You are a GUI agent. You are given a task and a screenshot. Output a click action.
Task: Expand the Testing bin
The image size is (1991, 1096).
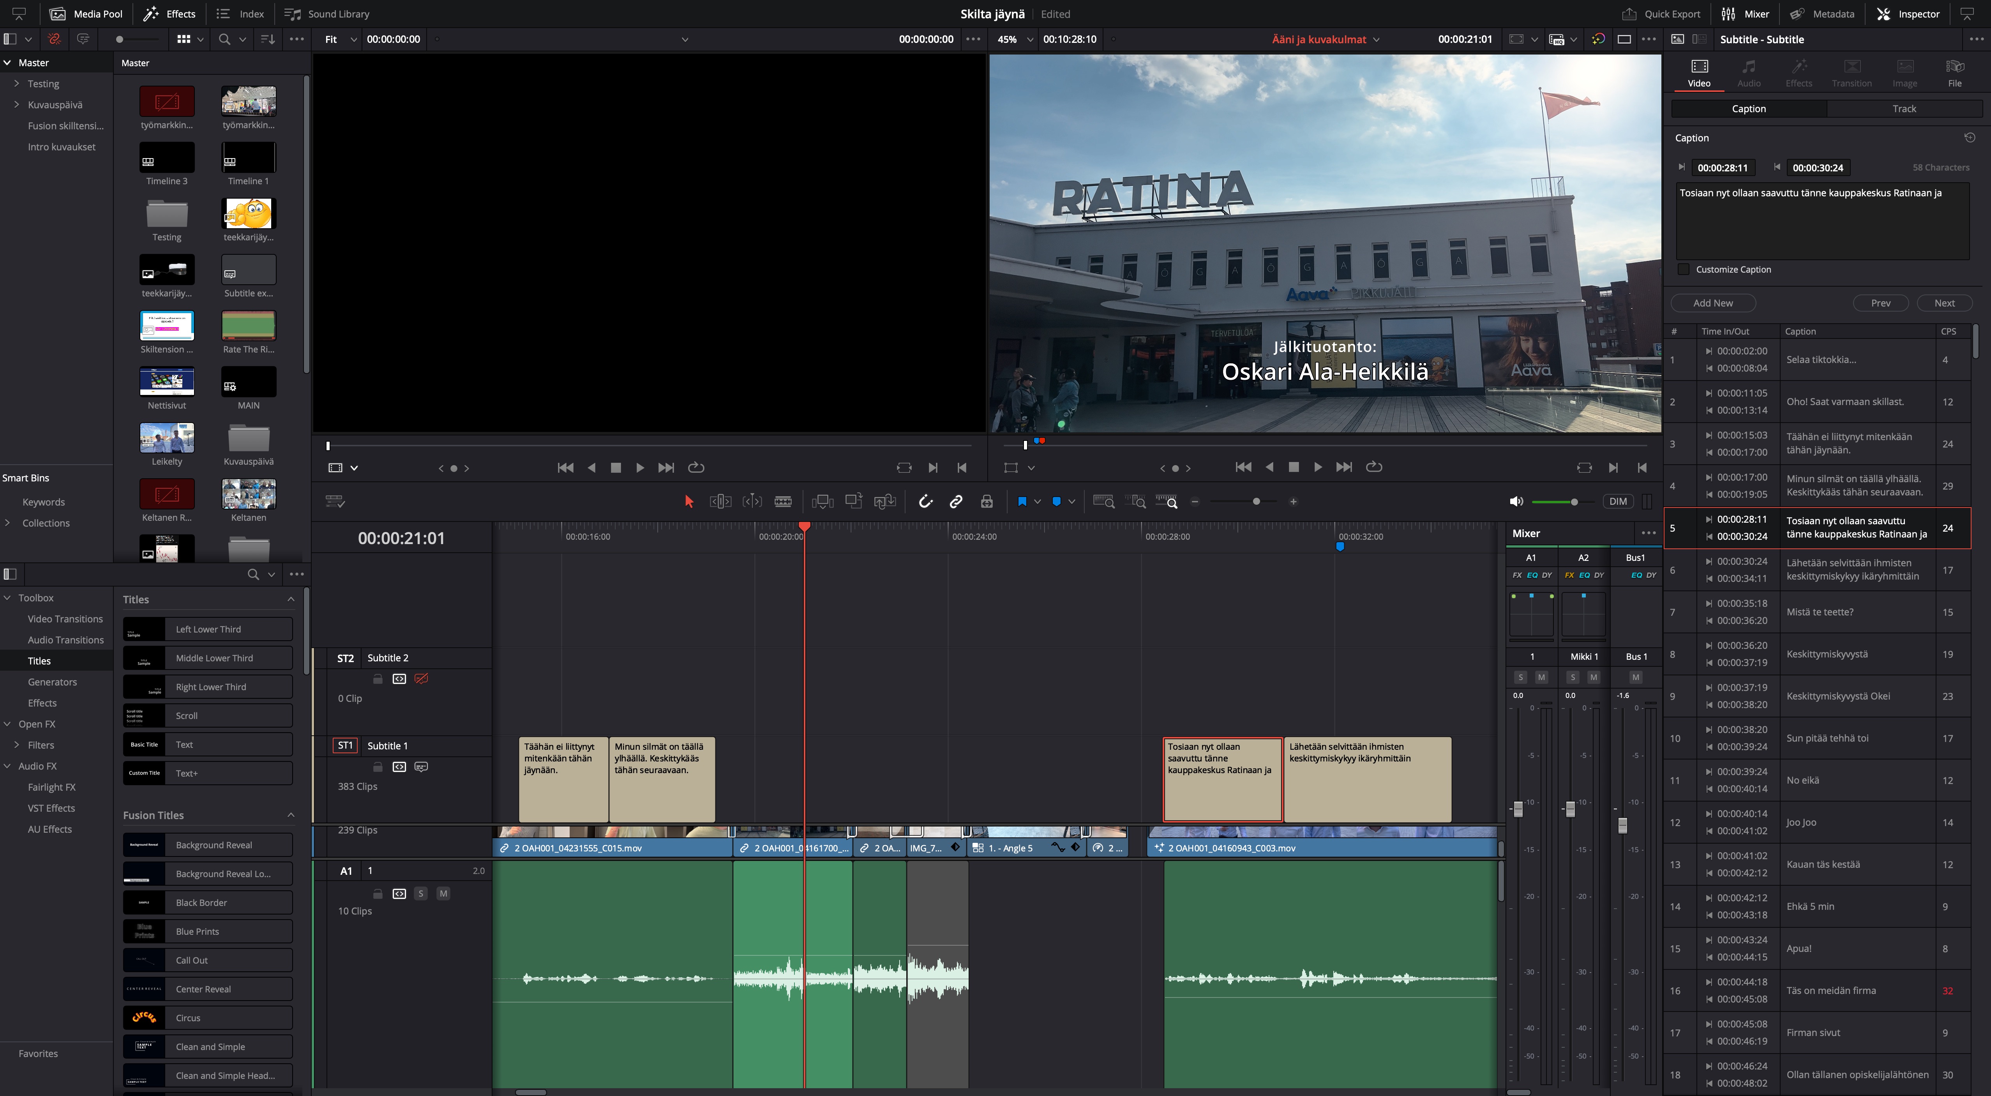(x=16, y=83)
